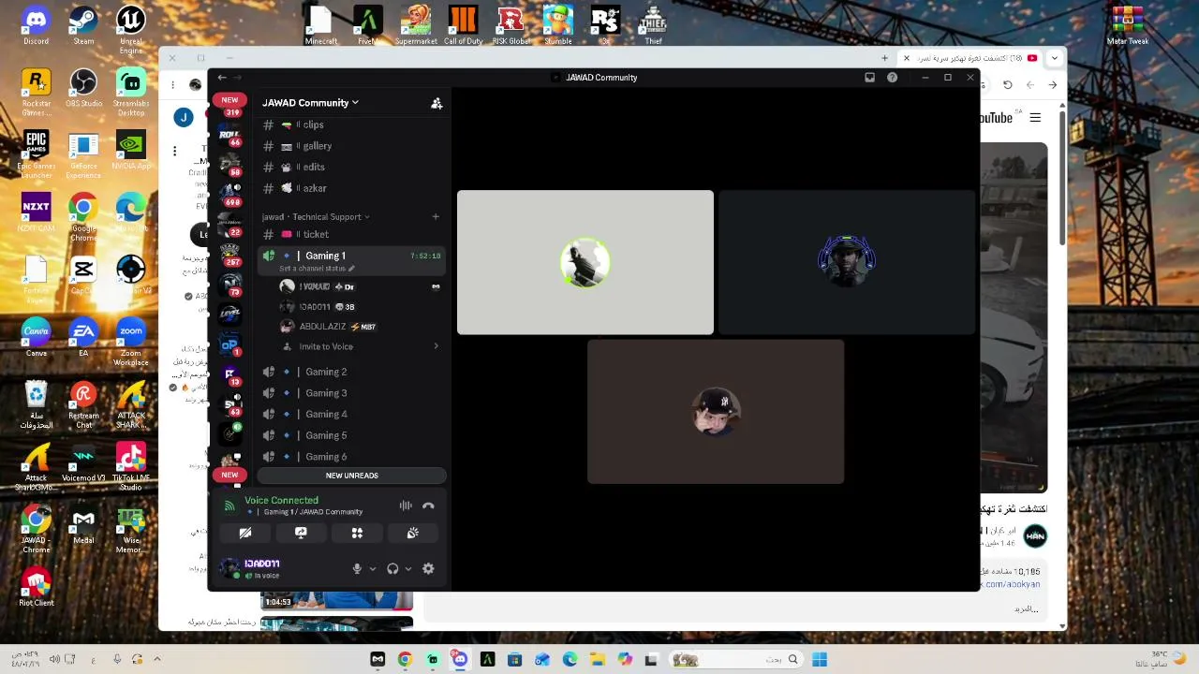
Task: Select the YouTube tab in the Chrome window
Action: [x=970, y=58]
